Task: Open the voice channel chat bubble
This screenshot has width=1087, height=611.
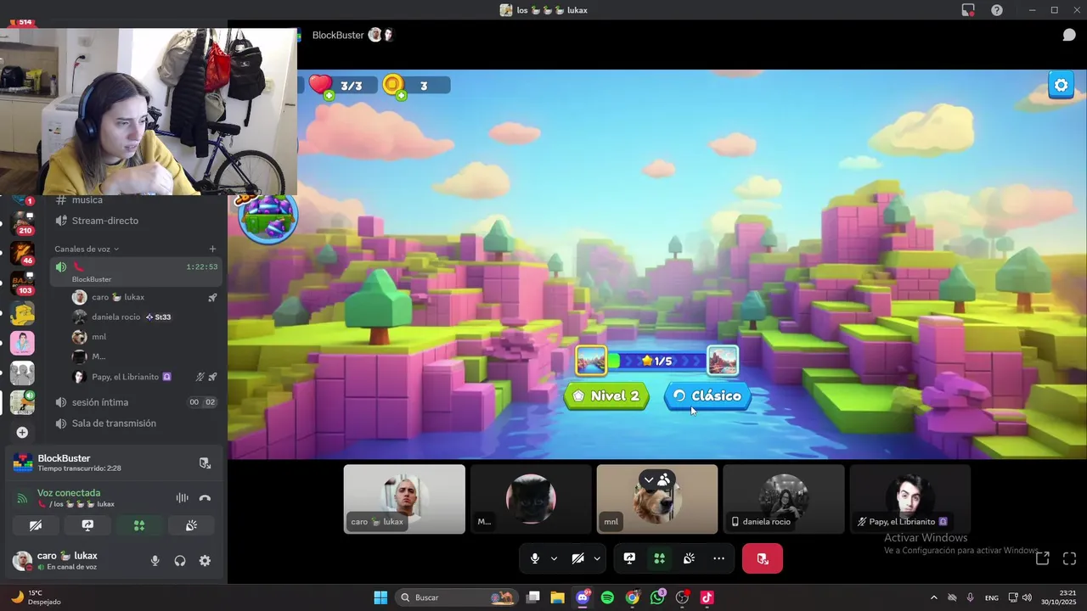Action: (x=1069, y=35)
